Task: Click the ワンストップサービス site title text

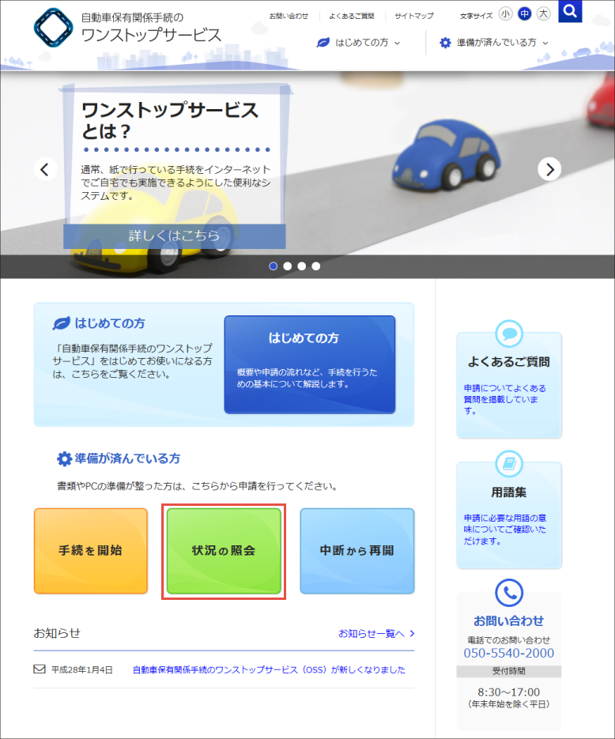Action: coord(151,36)
